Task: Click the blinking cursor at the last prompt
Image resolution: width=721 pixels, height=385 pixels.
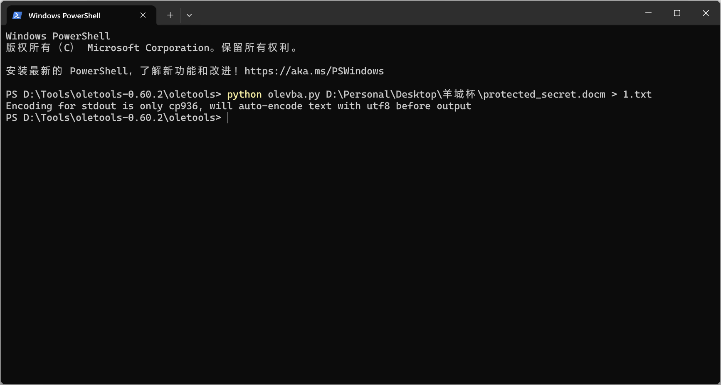Action: coord(227,118)
